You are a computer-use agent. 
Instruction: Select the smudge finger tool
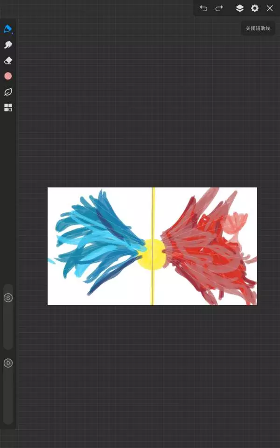(x=8, y=45)
